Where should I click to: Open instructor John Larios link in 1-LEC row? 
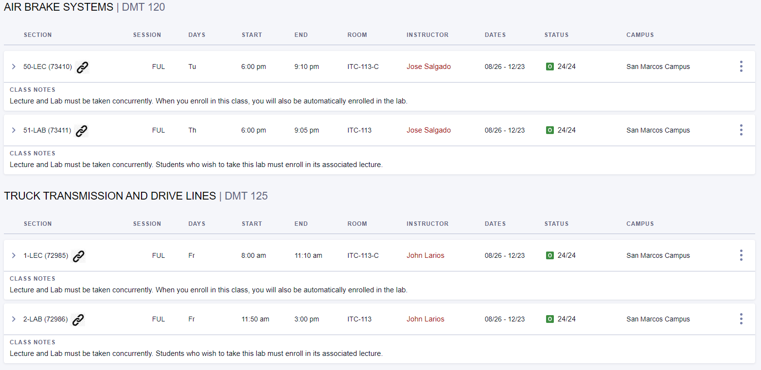pos(425,255)
